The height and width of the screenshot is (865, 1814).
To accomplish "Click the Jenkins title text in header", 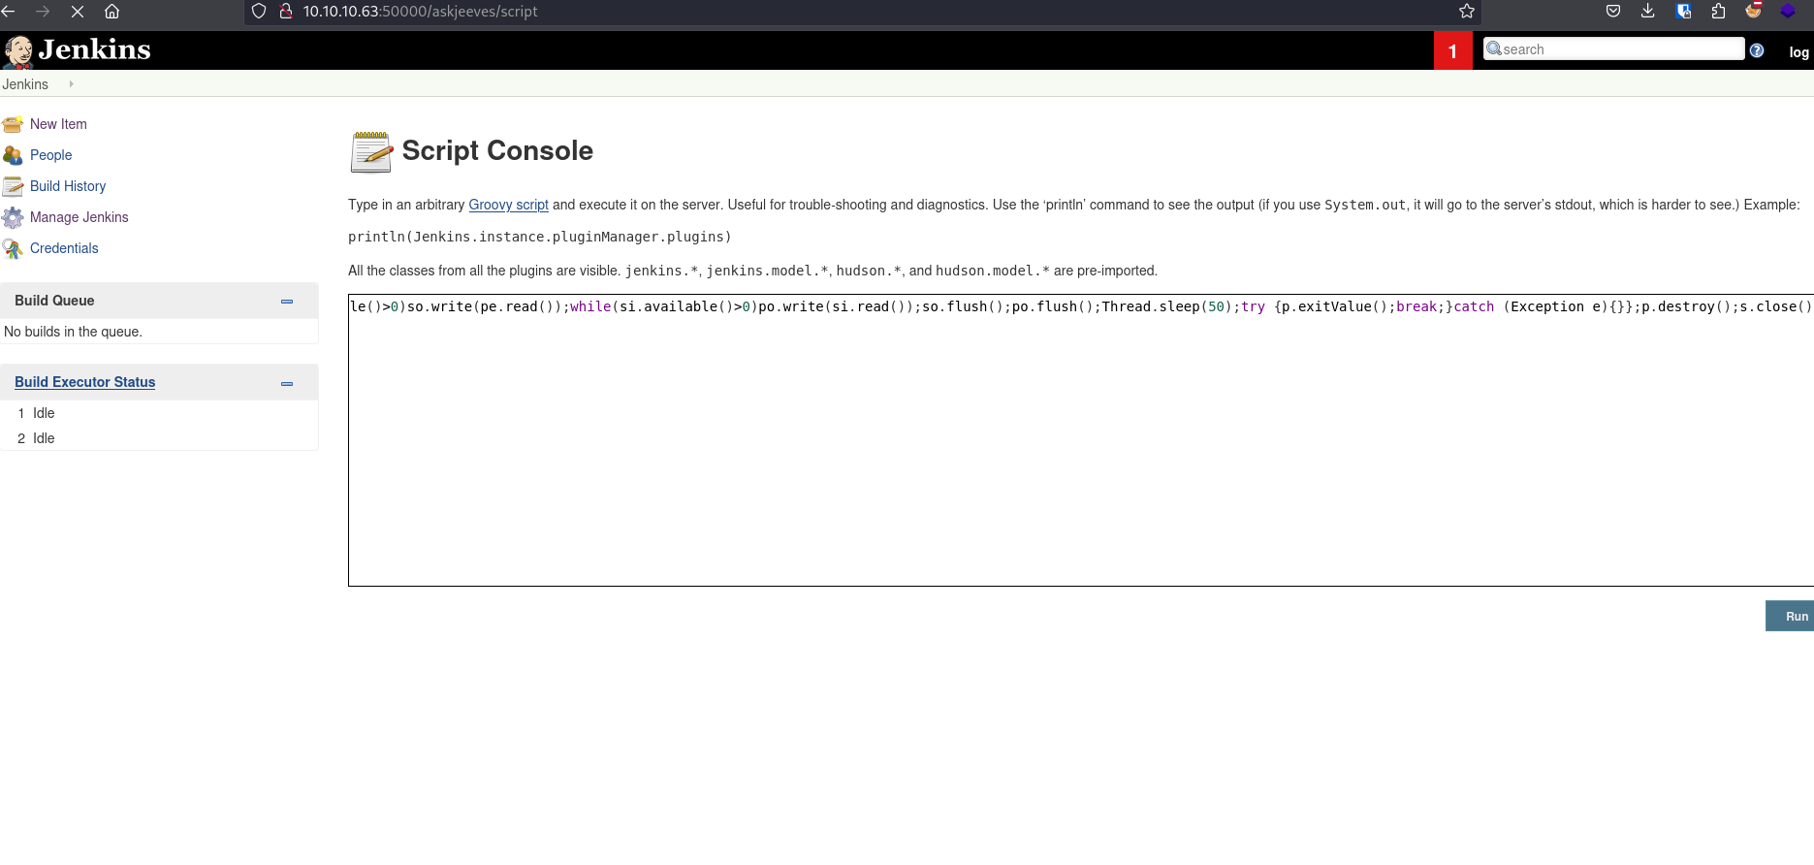I will click(x=95, y=49).
